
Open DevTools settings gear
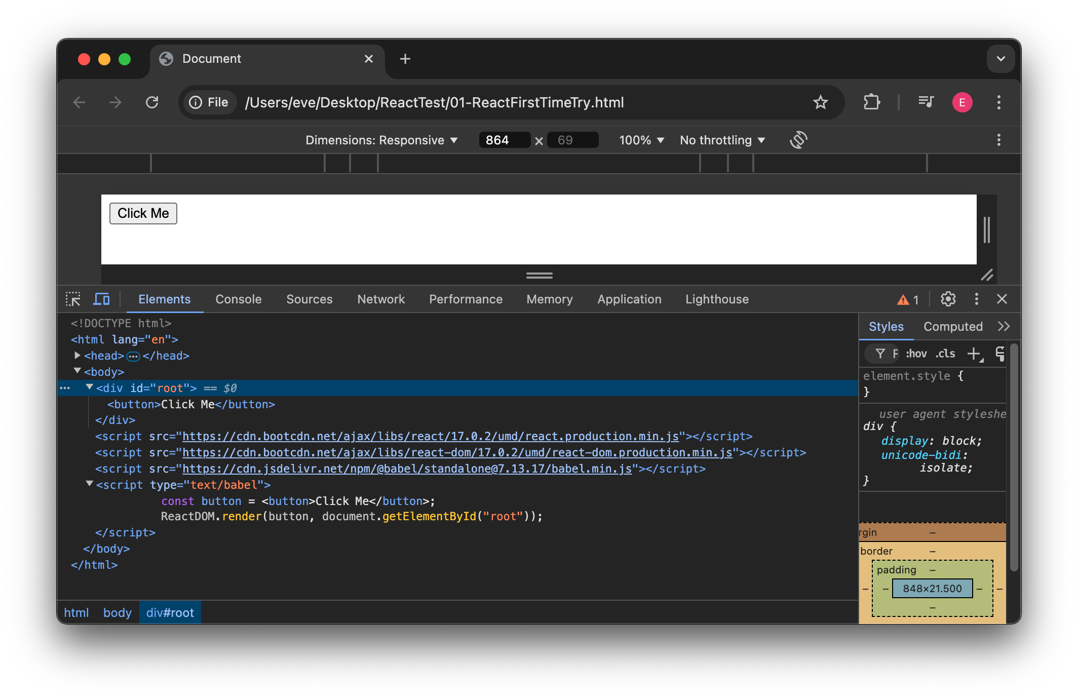click(948, 299)
